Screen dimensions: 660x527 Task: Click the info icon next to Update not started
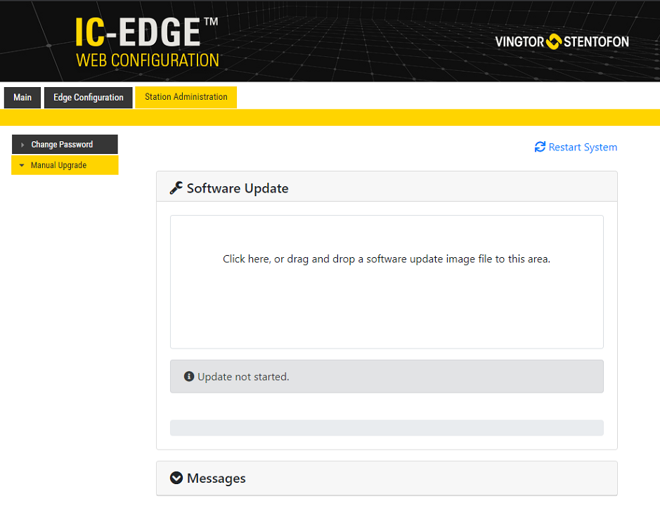(x=188, y=377)
